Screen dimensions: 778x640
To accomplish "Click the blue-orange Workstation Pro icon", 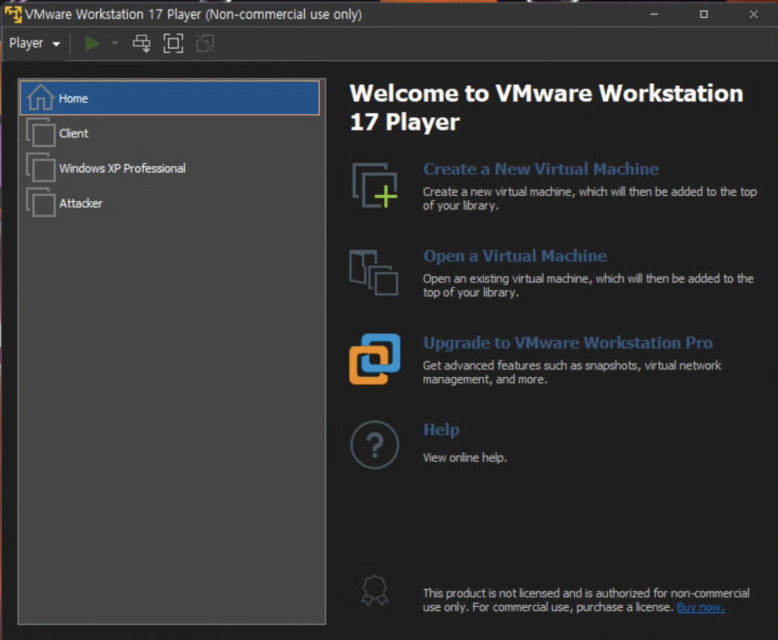I will [375, 359].
